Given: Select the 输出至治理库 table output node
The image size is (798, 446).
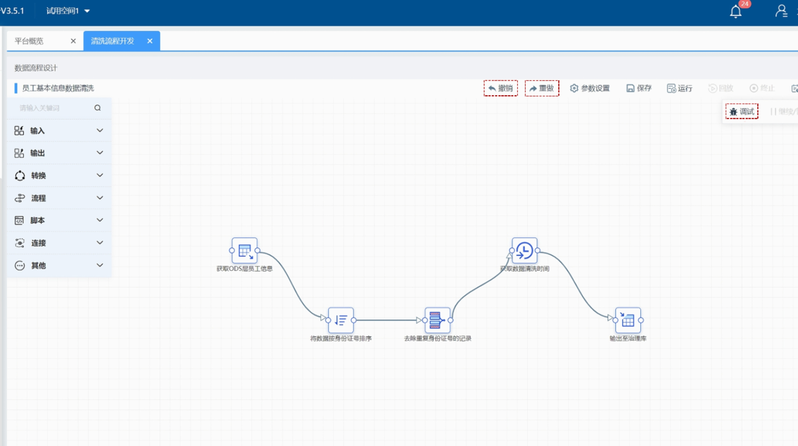Looking at the screenshot, I should click(628, 320).
